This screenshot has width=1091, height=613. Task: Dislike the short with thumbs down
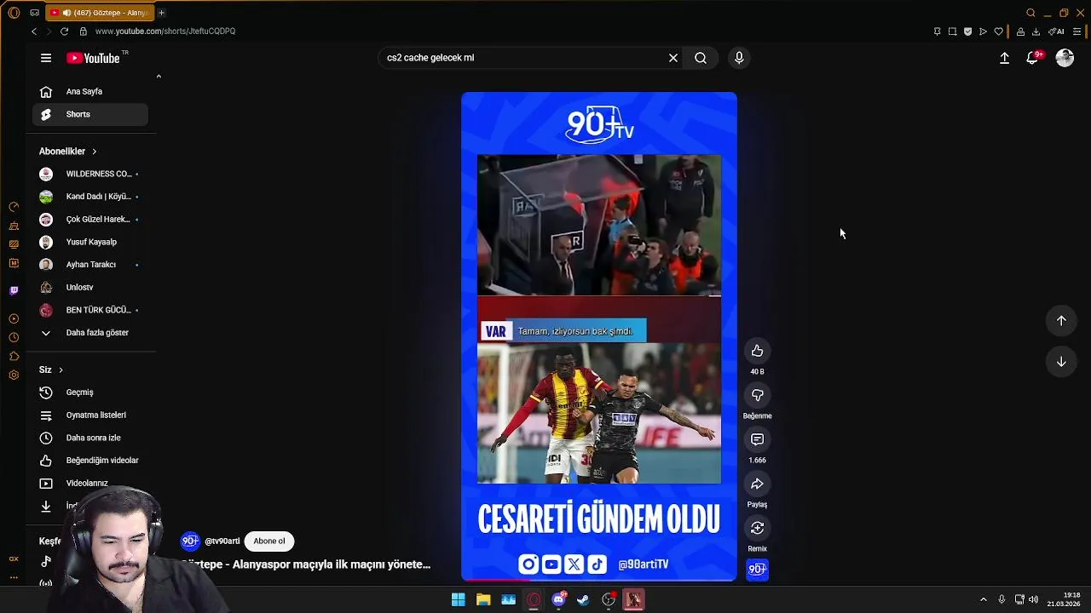point(757,395)
